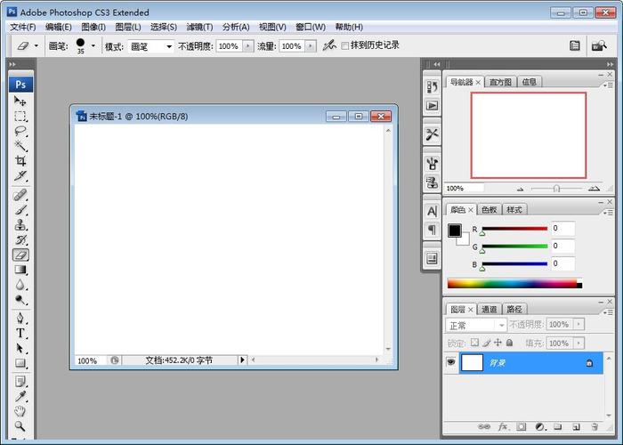Image resolution: width=623 pixels, height=445 pixels.
Task: Click the fx layer style icon
Action: pyautogui.click(x=503, y=427)
